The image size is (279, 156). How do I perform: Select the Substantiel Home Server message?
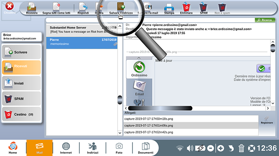click(x=82, y=29)
